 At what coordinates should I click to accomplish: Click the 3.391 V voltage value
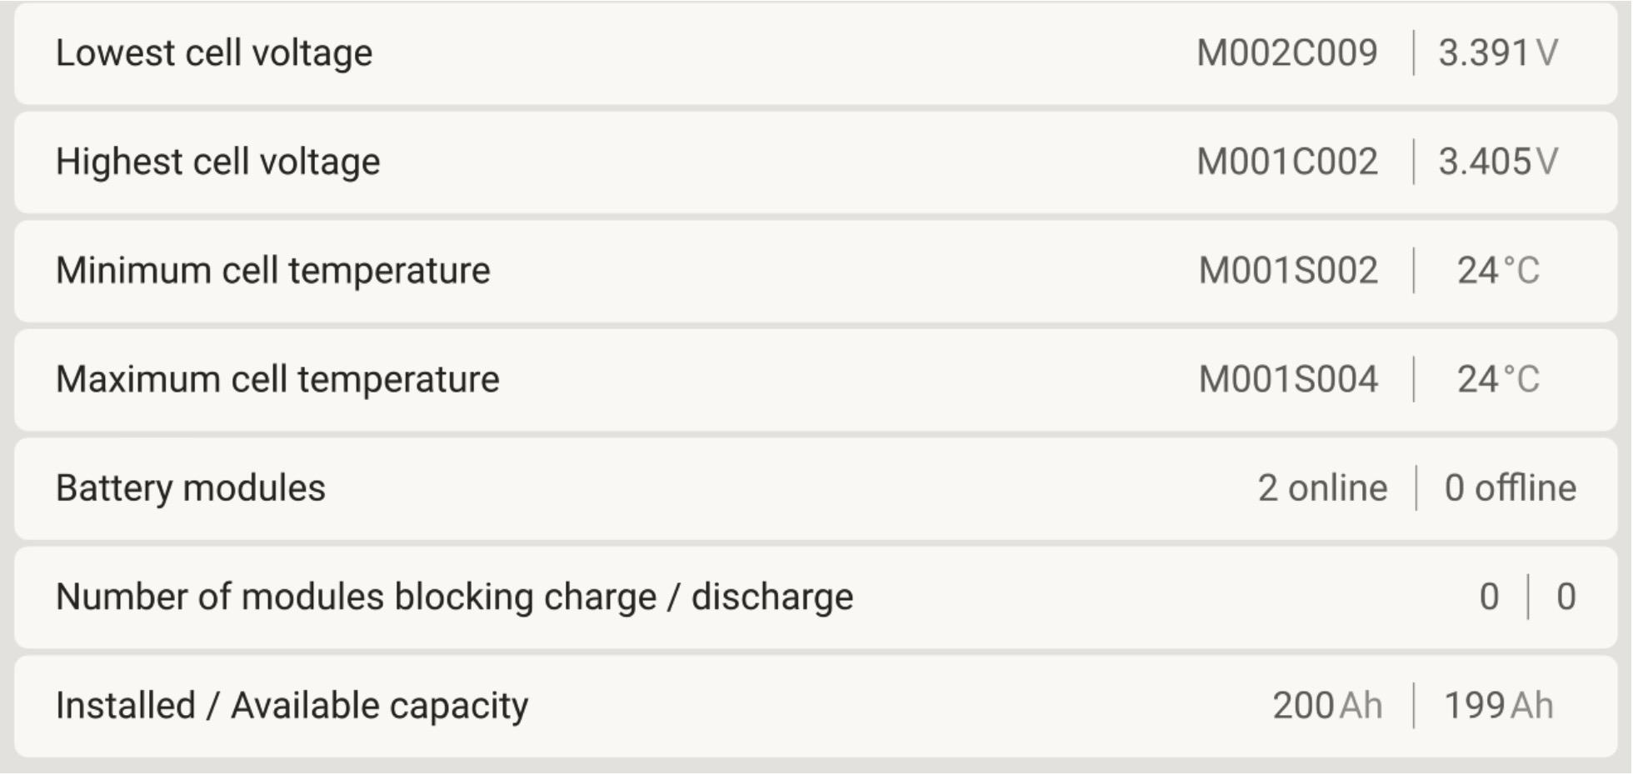click(x=1498, y=53)
